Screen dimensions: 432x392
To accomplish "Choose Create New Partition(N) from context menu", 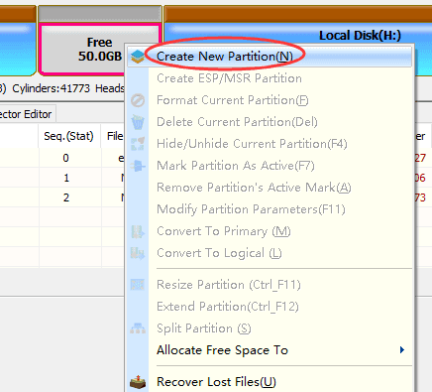I will pos(270,57).
